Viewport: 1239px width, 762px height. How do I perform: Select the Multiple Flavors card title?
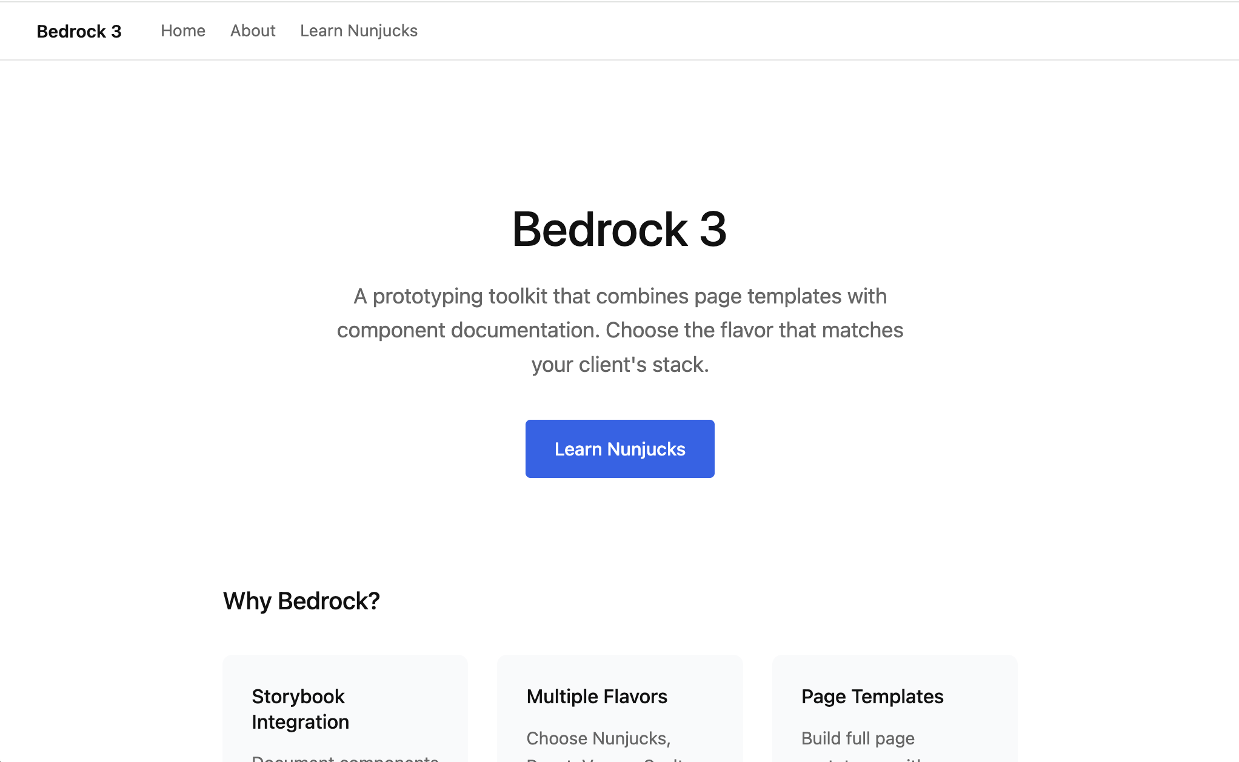[596, 697]
